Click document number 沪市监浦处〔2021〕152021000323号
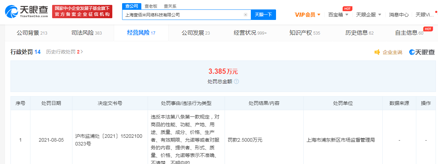438x164 pixels. pos(109,140)
